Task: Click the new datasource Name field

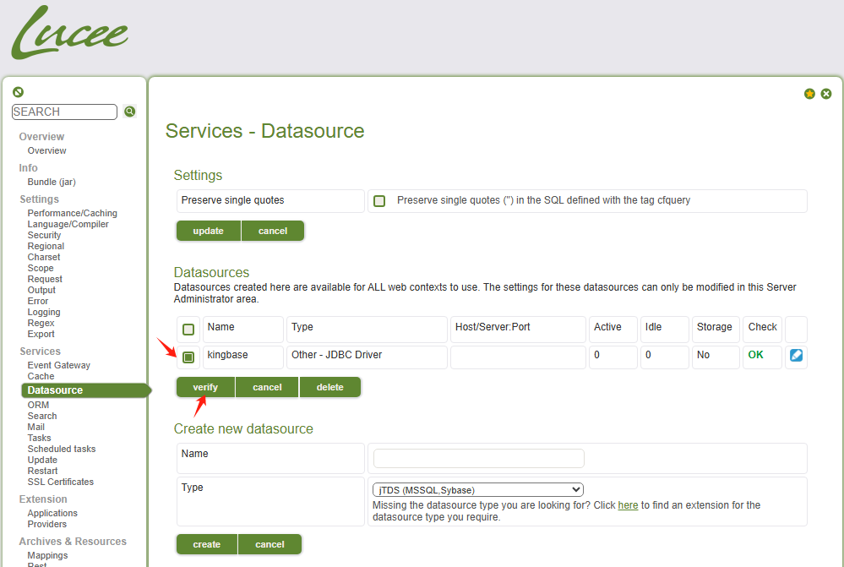Action: (478, 458)
